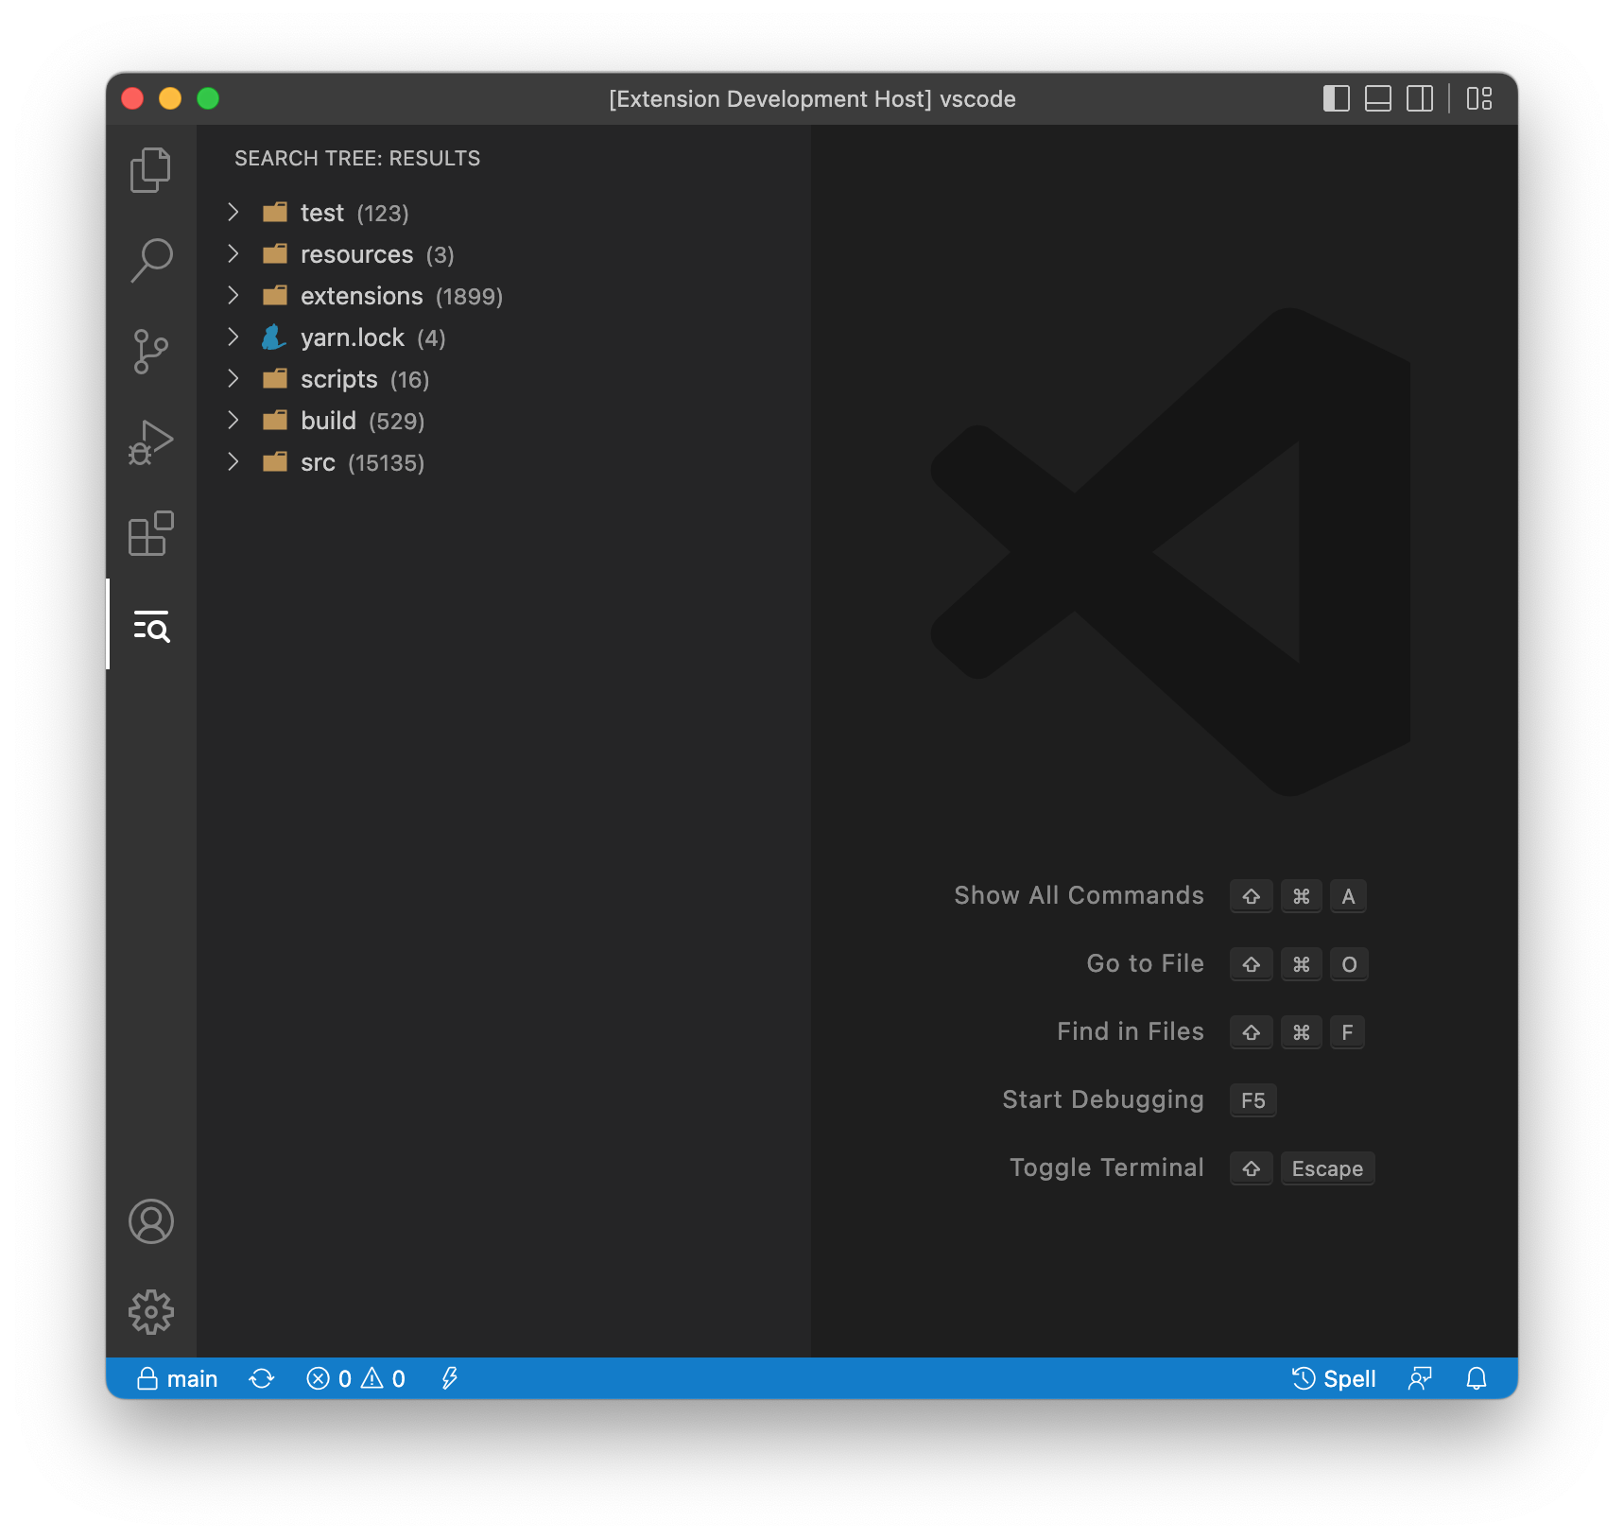Open the Run and Debug view
1624x1539 pixels.
pyautogui.click(x=150, y=442)
